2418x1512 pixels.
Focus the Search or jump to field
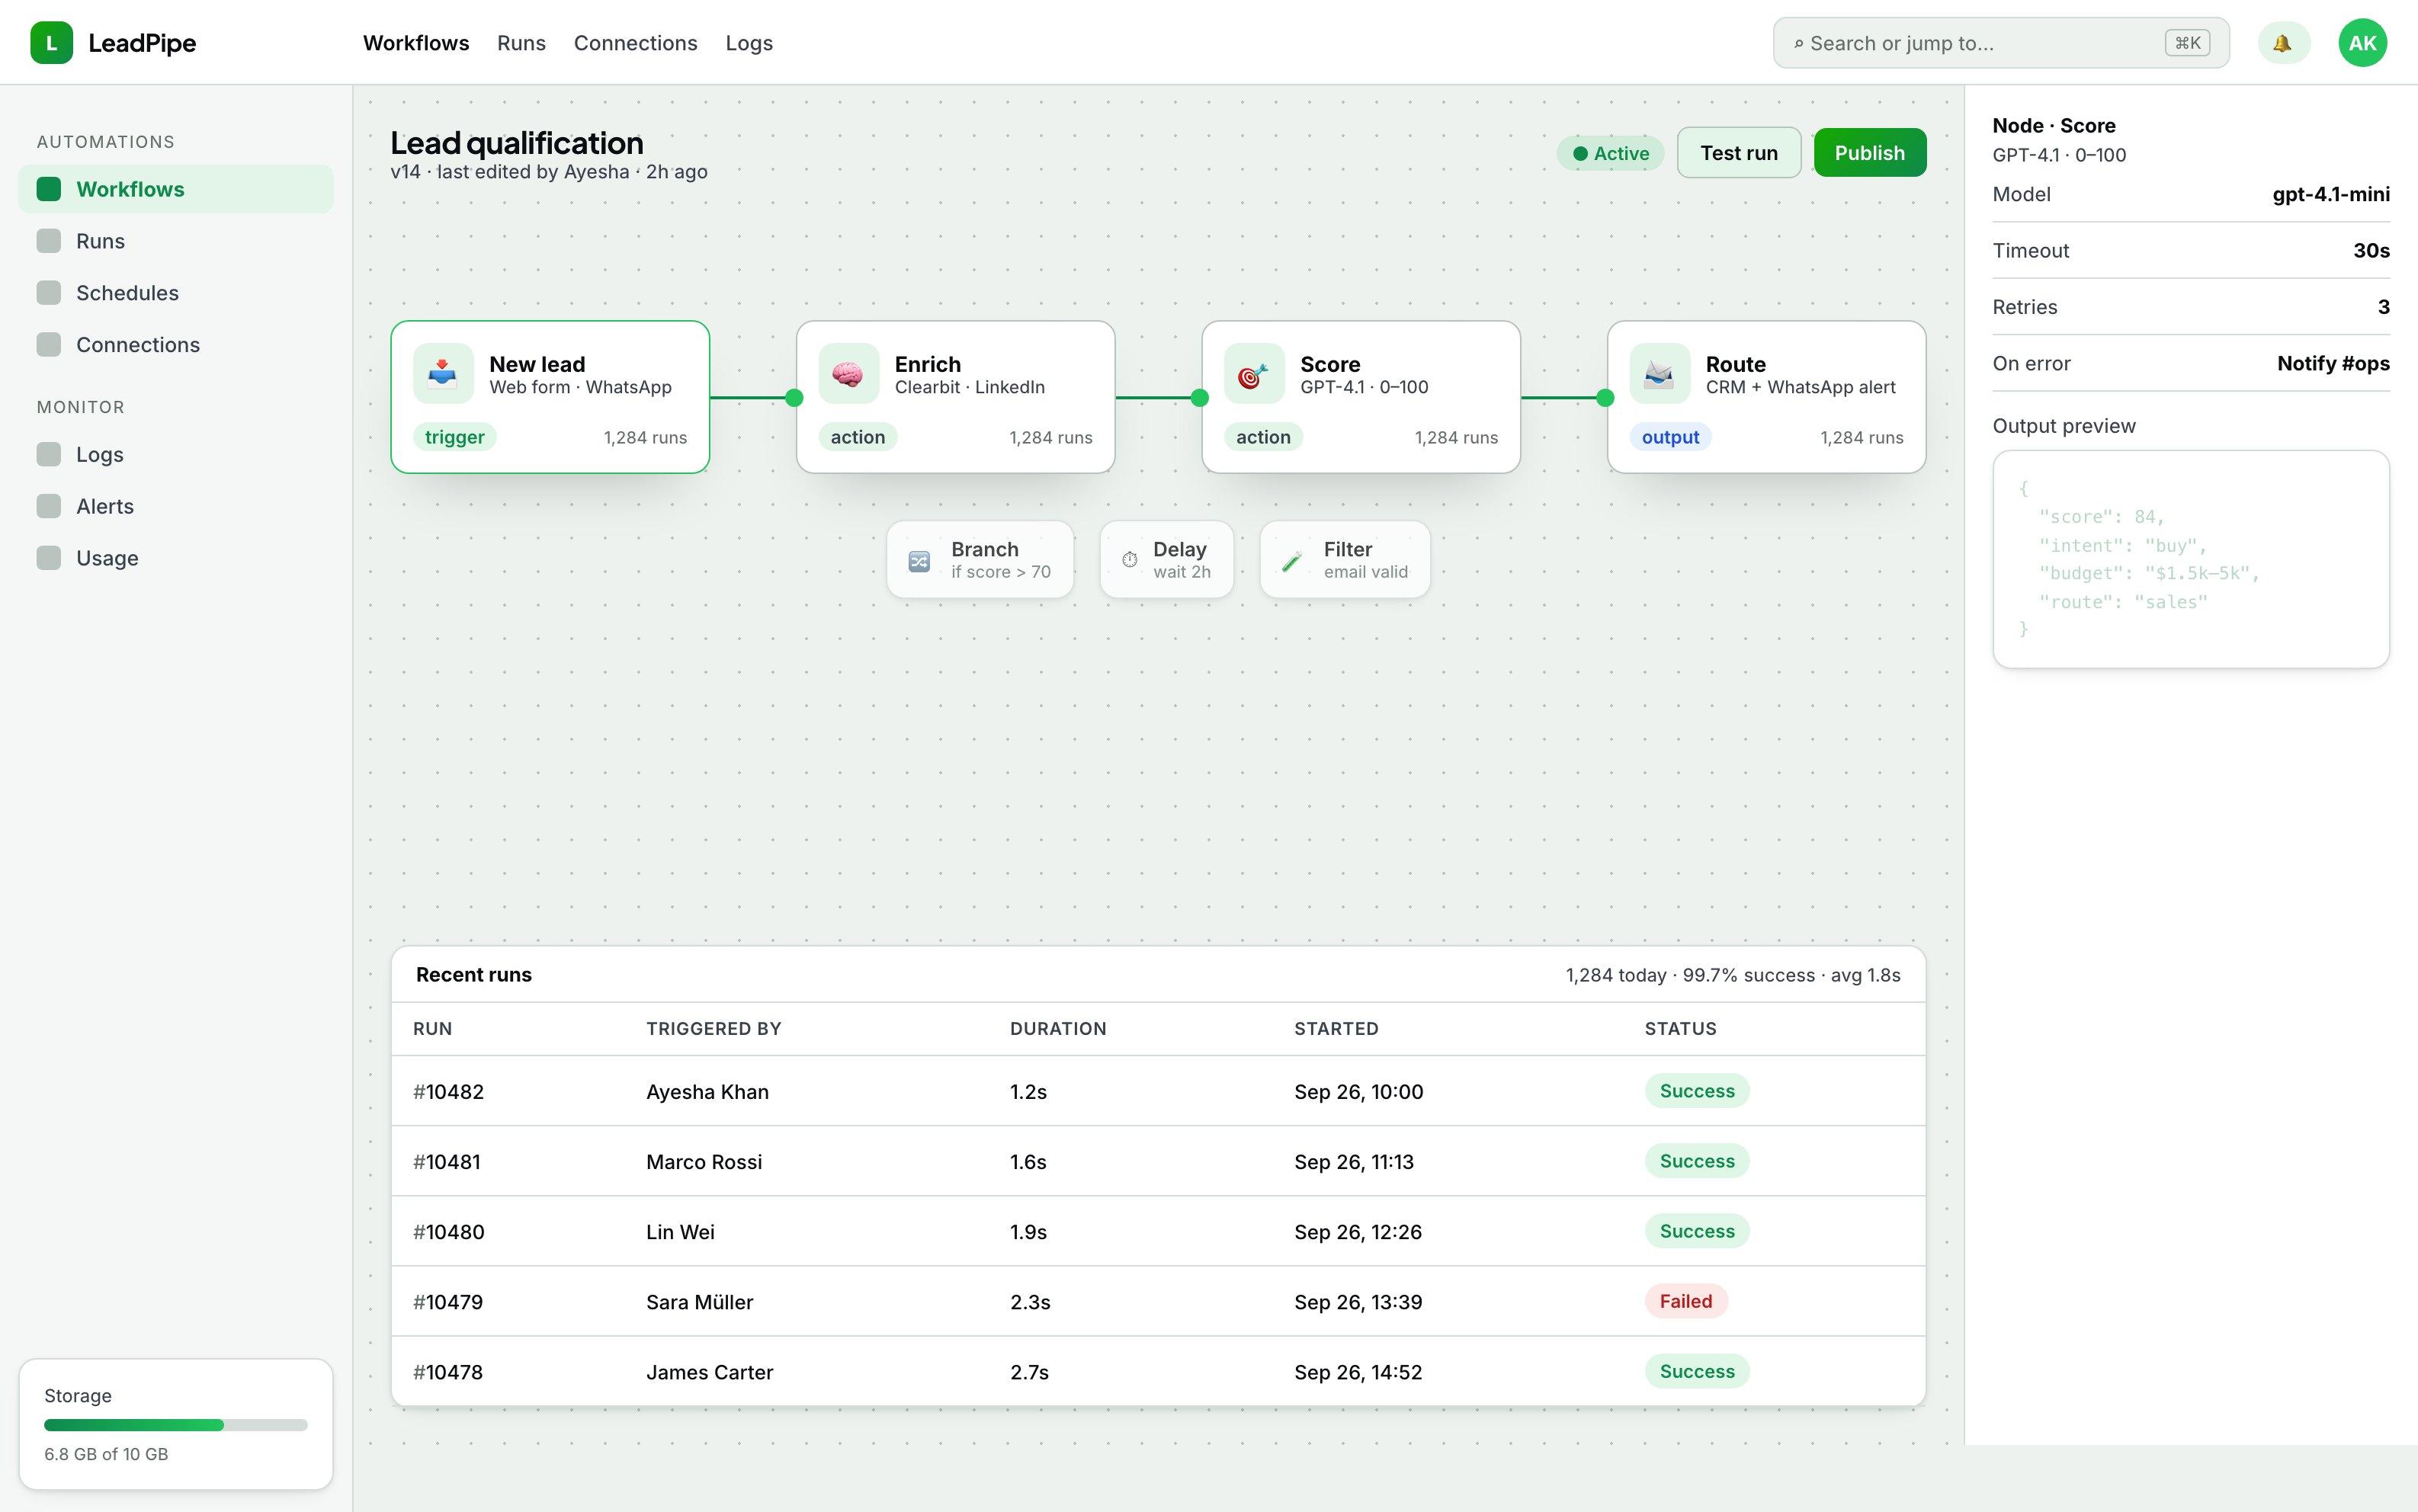pyautogui.click(x=2001, y=43)
